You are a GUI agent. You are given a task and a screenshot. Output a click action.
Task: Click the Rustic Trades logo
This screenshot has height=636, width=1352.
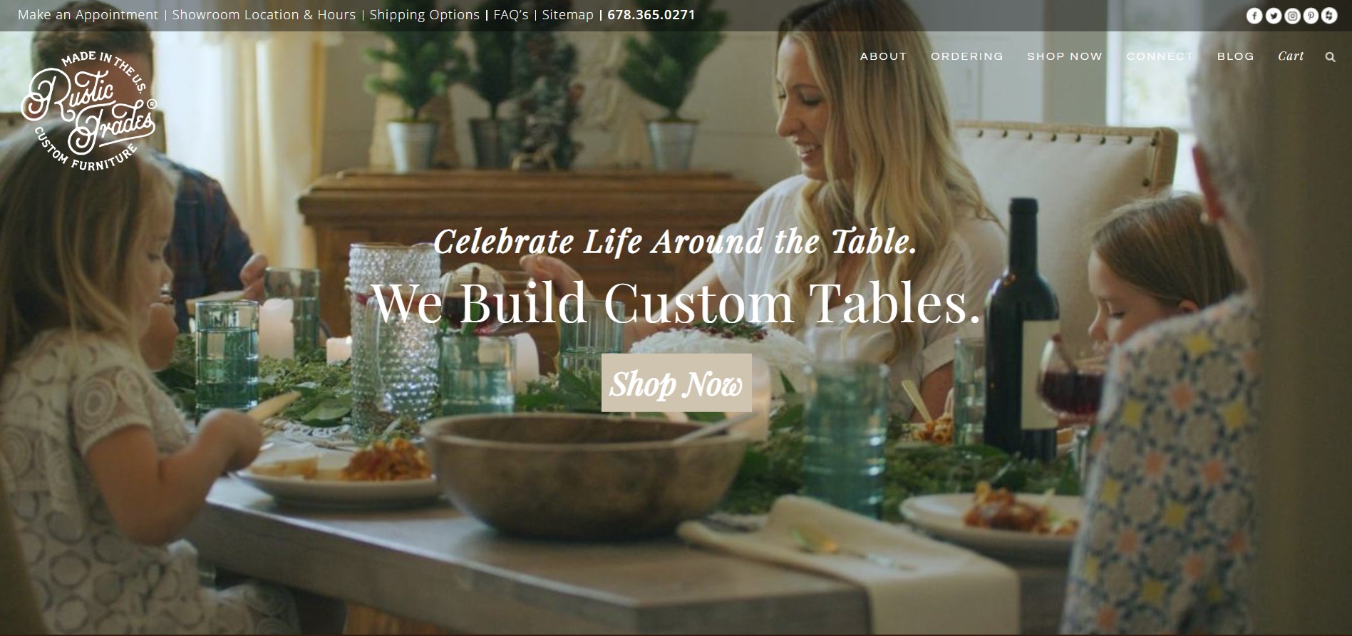pyautogui.click(x=89, y=111)
